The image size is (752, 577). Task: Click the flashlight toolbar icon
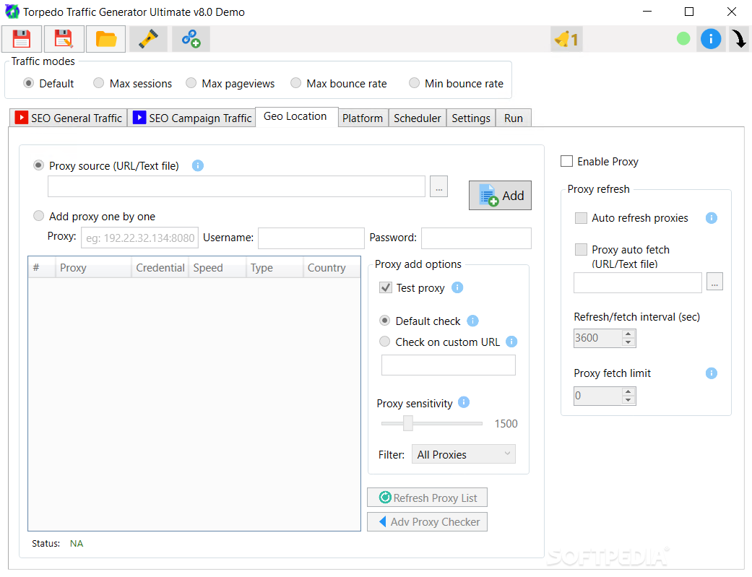click(x=148, y=39)
